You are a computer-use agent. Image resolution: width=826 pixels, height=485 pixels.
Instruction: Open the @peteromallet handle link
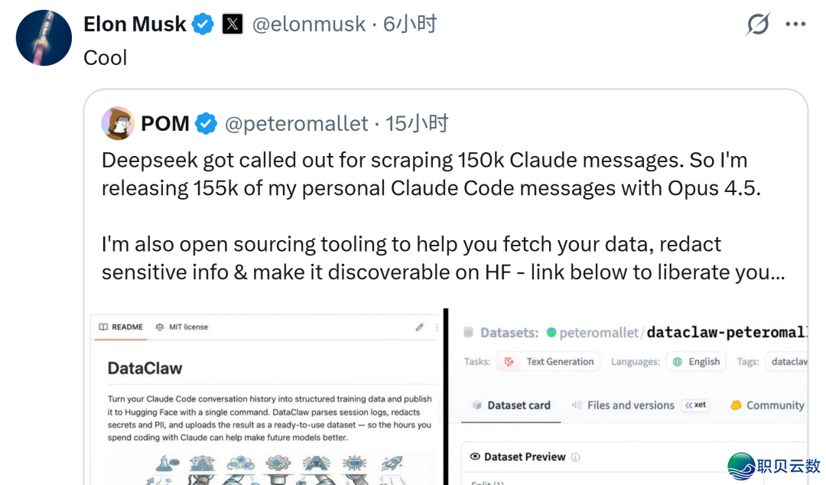click(x=298, y=123)
